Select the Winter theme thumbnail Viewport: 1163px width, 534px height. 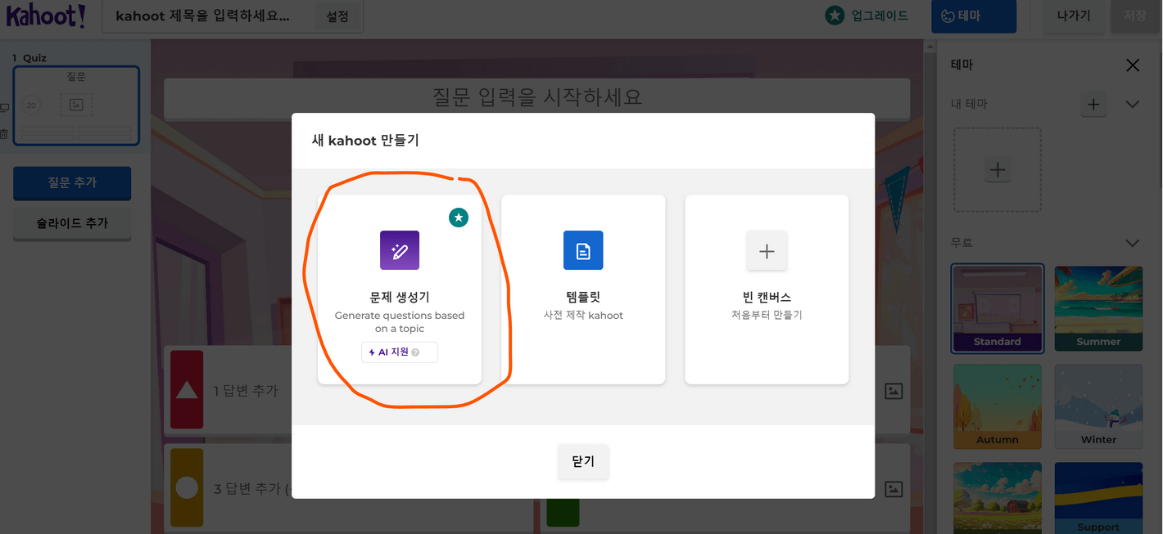coord(1098,406)
